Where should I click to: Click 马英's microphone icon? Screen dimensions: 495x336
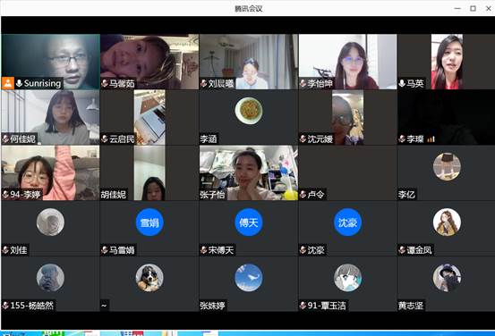point(402,83)
